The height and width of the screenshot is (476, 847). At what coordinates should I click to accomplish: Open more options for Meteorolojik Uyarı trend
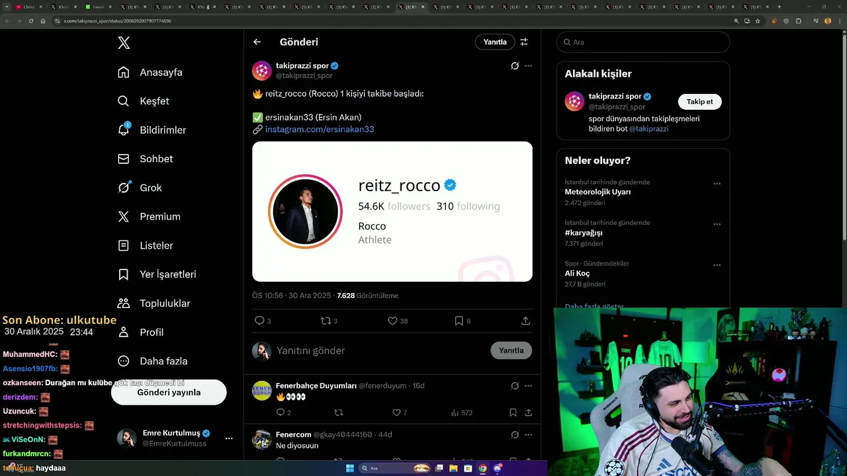click(x=717, y=184)
